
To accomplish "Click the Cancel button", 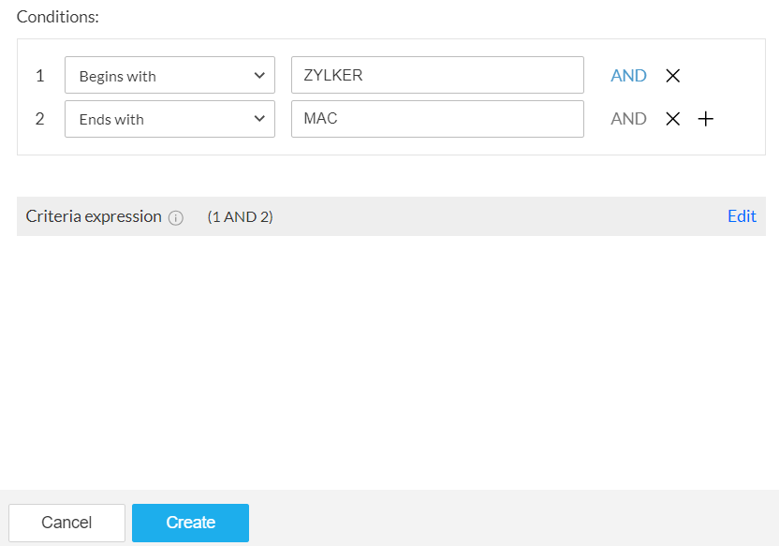I will pyautogui.click(x=66, y=523).
